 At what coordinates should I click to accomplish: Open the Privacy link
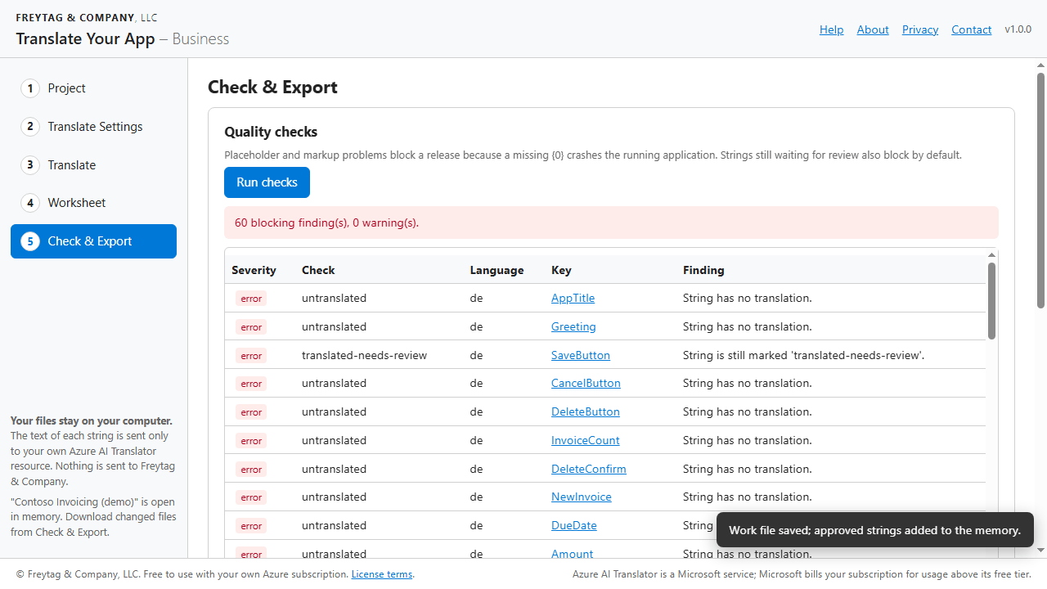(x=920, y=29)
